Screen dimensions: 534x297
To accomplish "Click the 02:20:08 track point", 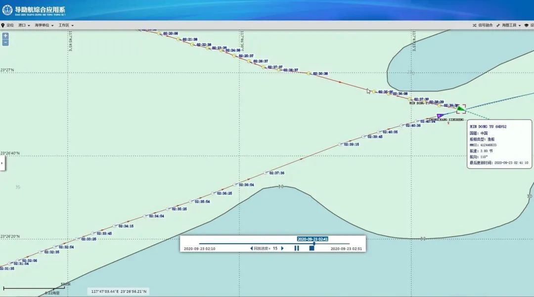I will tap(159, 33).
